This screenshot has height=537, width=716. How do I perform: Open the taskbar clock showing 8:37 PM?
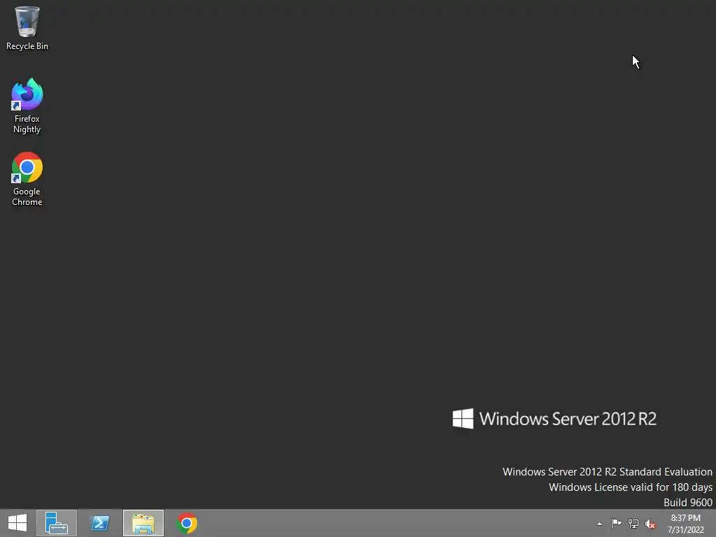coord(685,524)
